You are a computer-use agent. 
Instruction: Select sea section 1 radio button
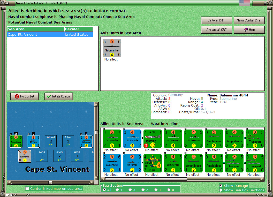click(x=156, y=190)
